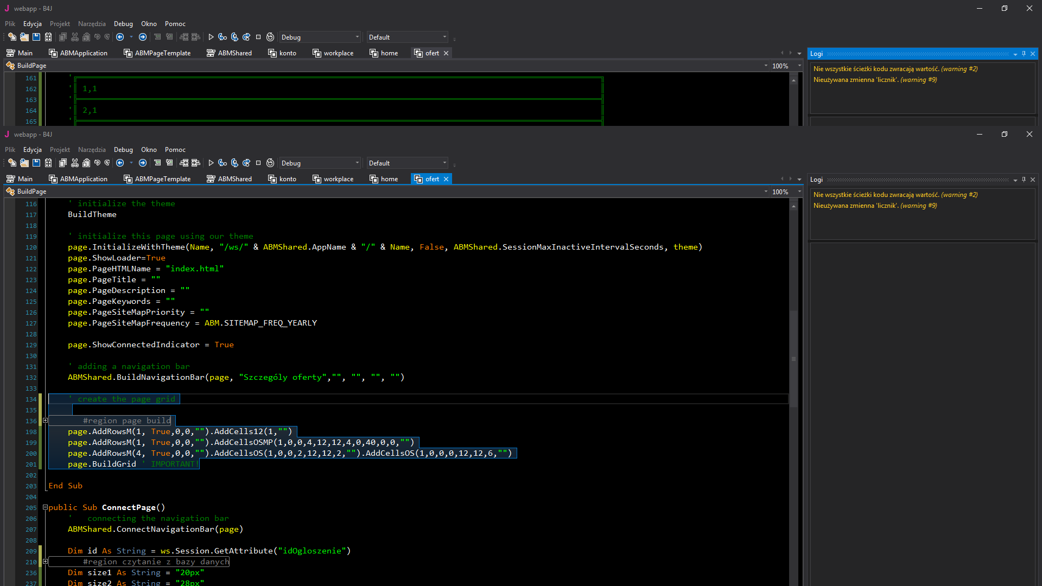Click Save icon in lower window toolbar
The width and height of the screenshot is (1042, 586).
point(36,163)
